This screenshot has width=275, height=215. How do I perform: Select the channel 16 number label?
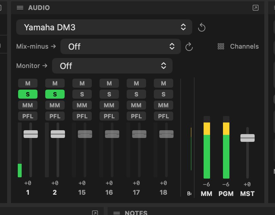tap(109, 192)
